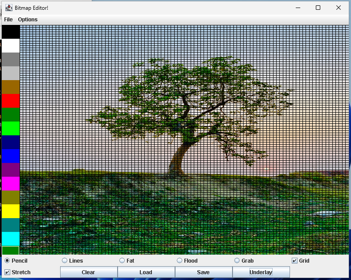Pick the white color swatch
This screenshot has height=280, width=351.
11,45
